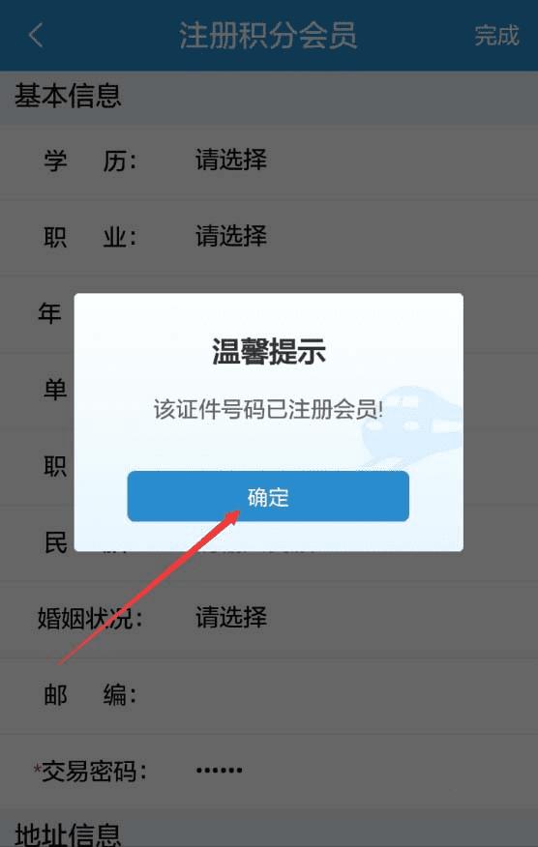Tap the 该证件号码已注册会员 message text
The height and width of the screenshot is (847, 538).
point(268,409)
